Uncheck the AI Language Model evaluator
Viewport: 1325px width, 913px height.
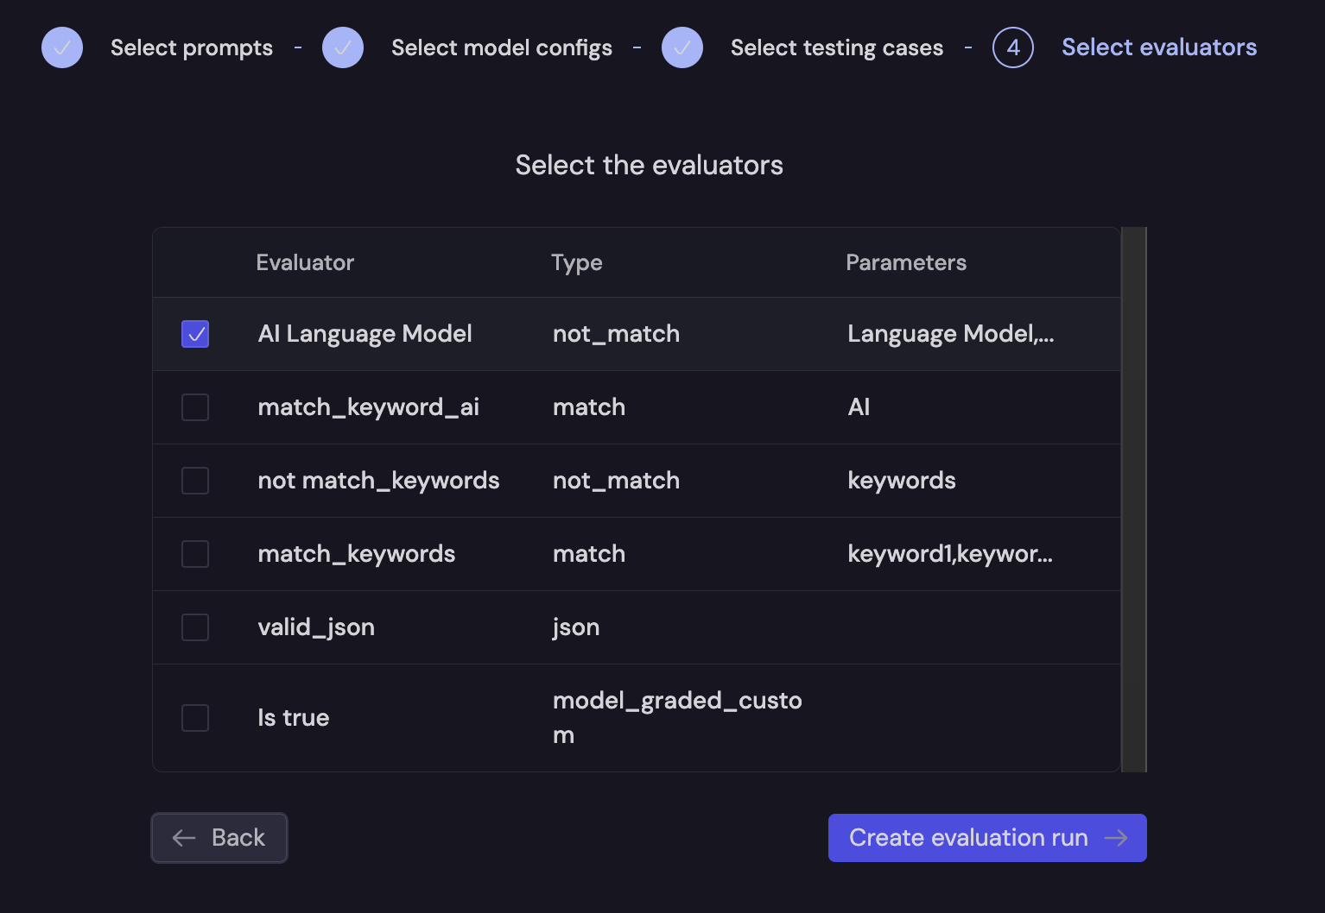[194, 333]
